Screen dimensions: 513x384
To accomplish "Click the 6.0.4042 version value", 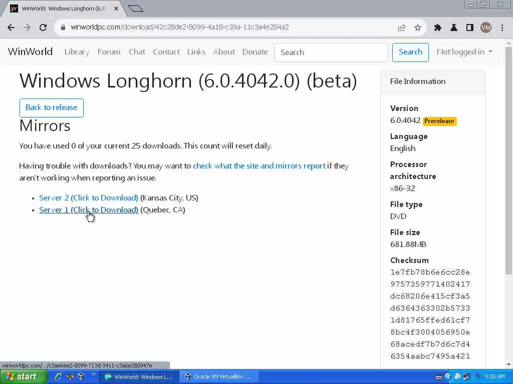I will click(x=405, y=120).
